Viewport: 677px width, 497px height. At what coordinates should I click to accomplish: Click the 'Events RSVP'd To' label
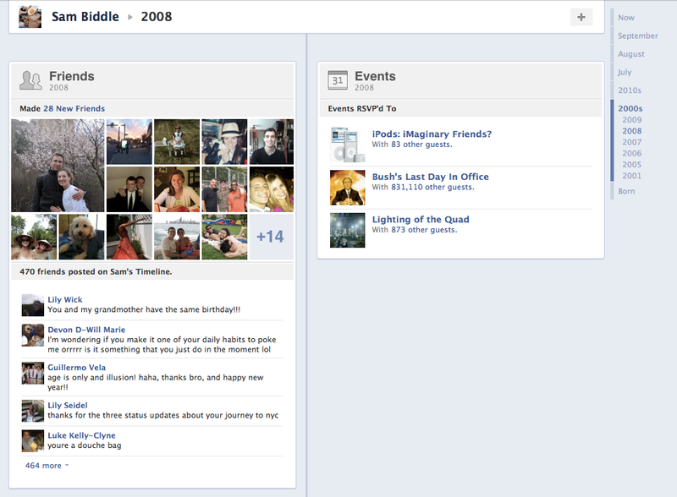(362, 109)
